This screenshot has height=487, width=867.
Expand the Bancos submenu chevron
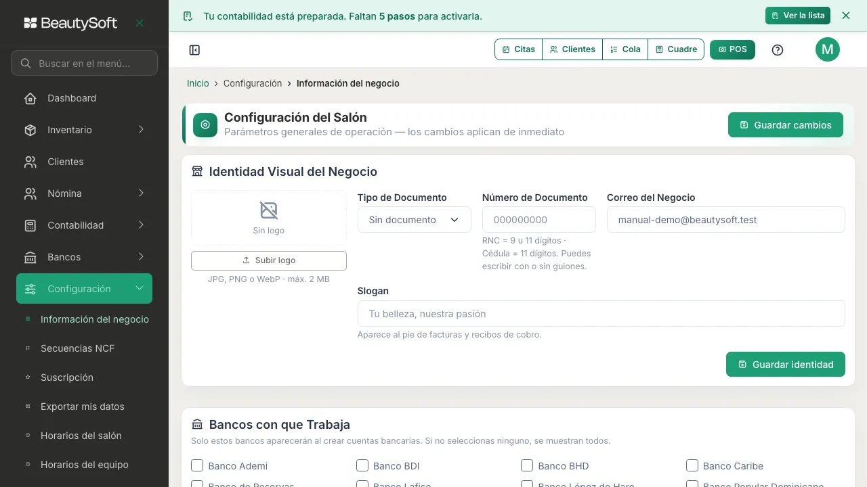click(x=141, y=256)
